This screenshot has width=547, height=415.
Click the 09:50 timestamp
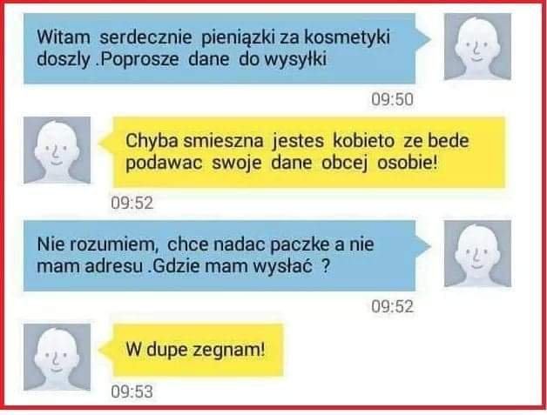pyautogui.click(x=393, y=100)
